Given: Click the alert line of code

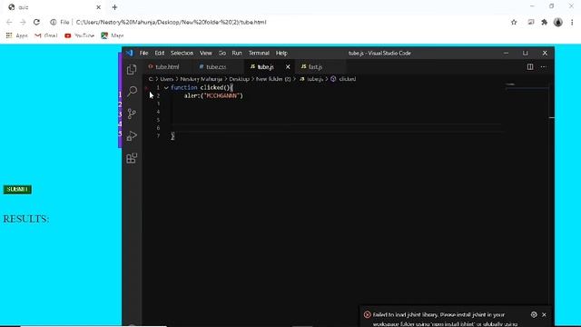Looking at the screenshot, I should click(x=213, y=95).
